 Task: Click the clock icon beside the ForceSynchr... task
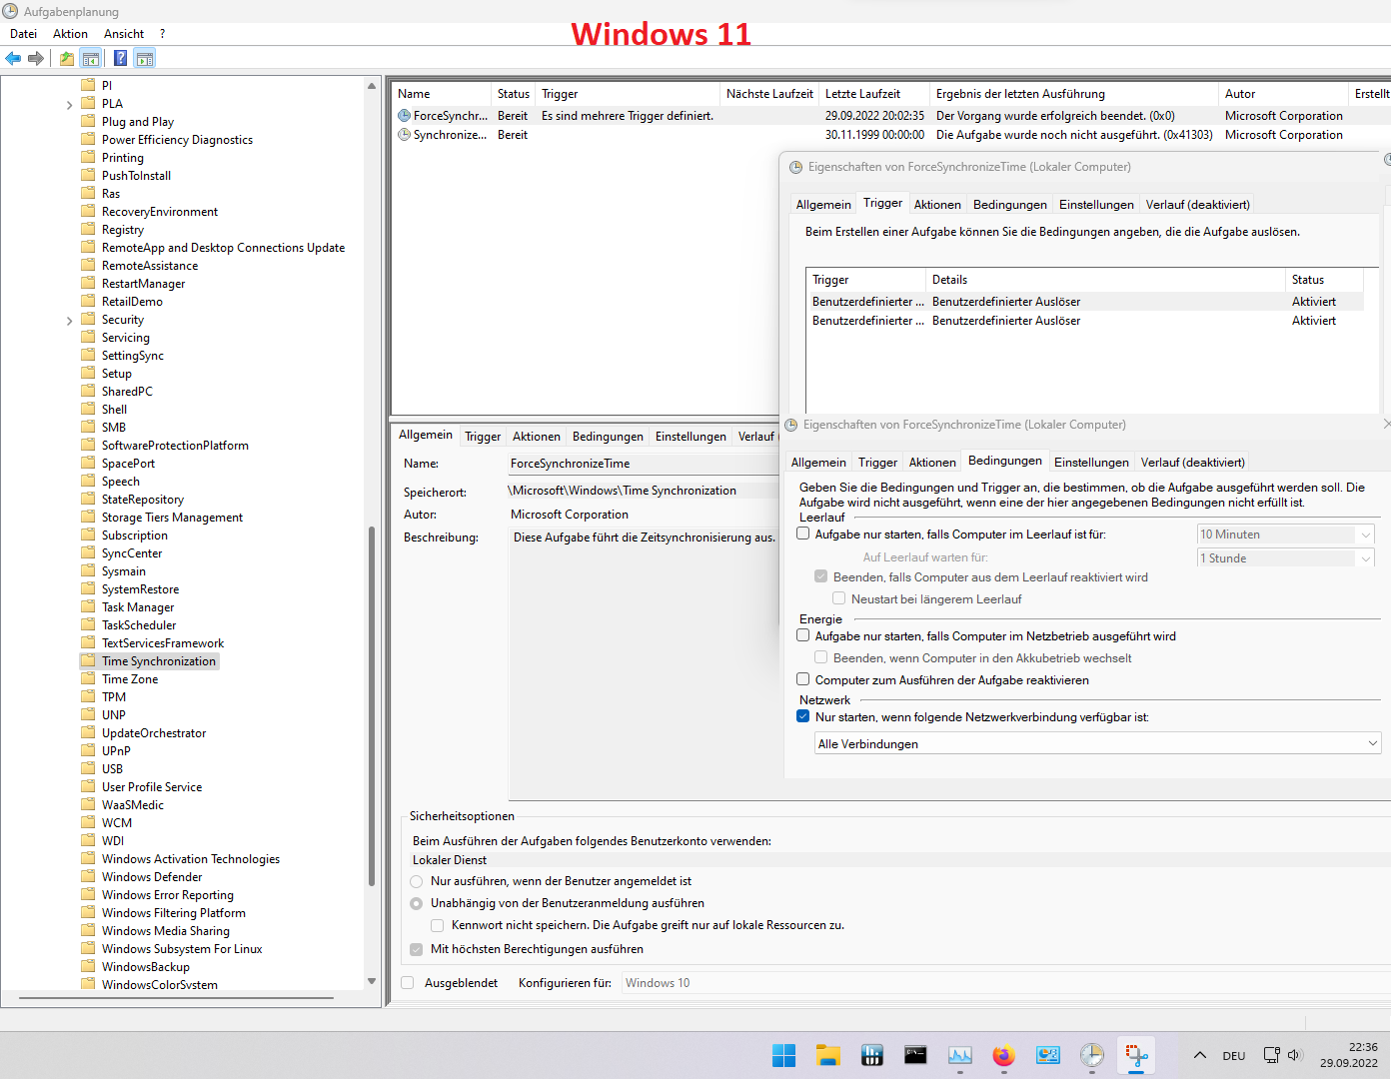pos(404,116)
